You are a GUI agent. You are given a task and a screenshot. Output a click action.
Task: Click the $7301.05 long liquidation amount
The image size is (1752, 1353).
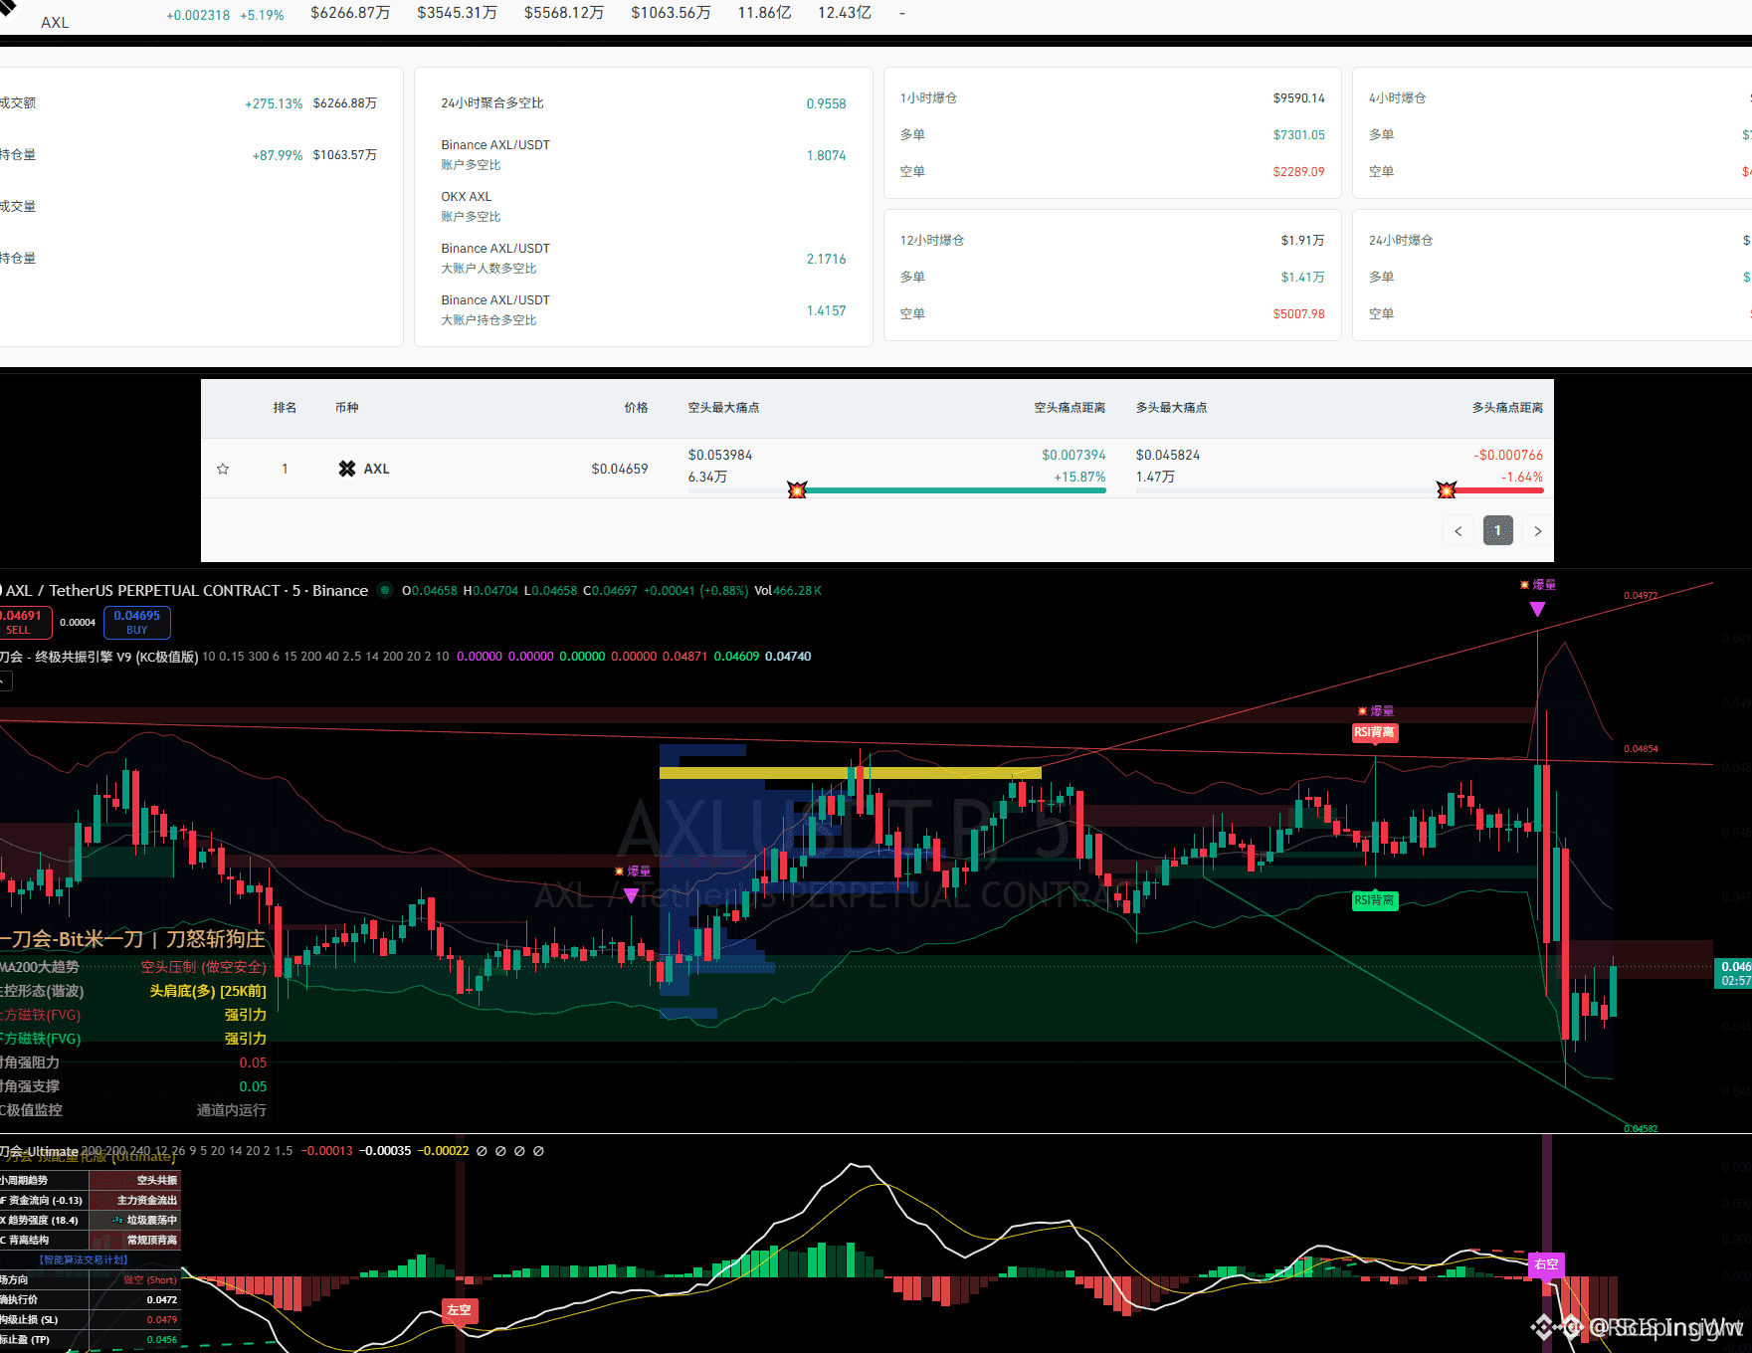point(1298,135)
